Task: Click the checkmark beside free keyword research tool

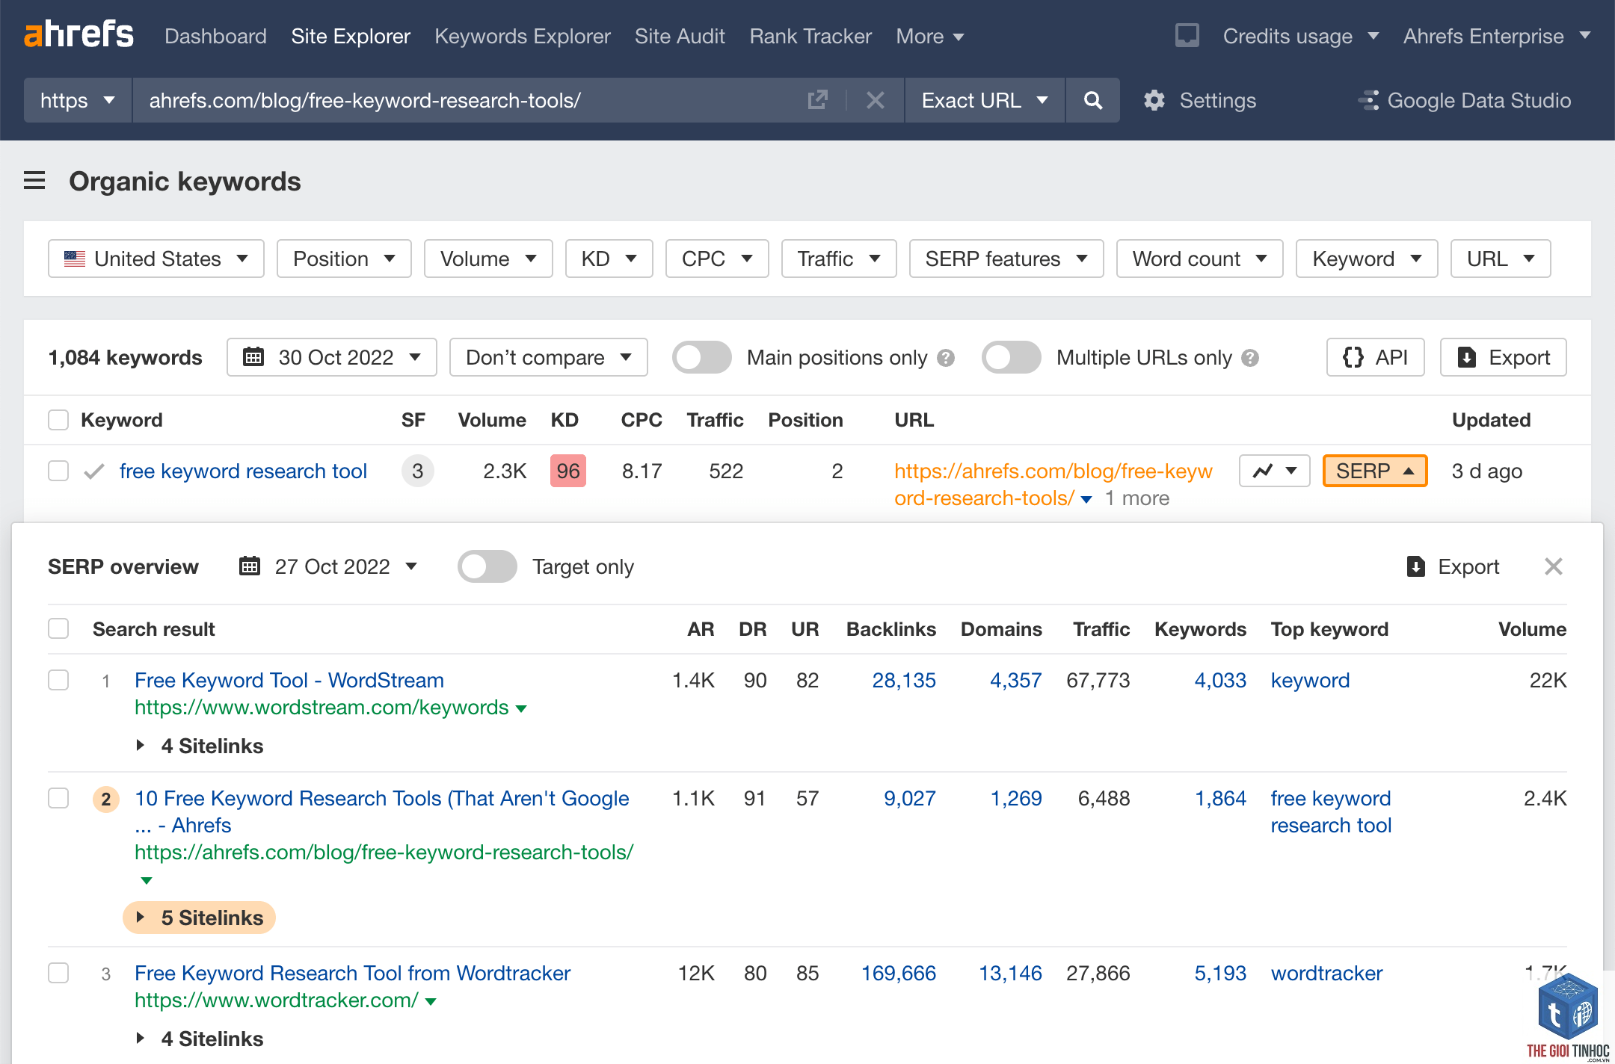Action: click(x=93, y=471)
